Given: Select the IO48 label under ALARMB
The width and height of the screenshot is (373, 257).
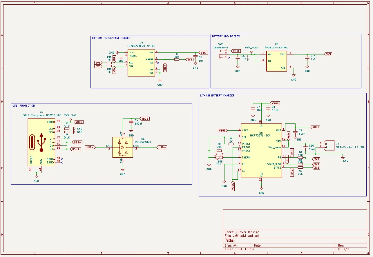Looking at the screenshot, I should click(165, 68).
